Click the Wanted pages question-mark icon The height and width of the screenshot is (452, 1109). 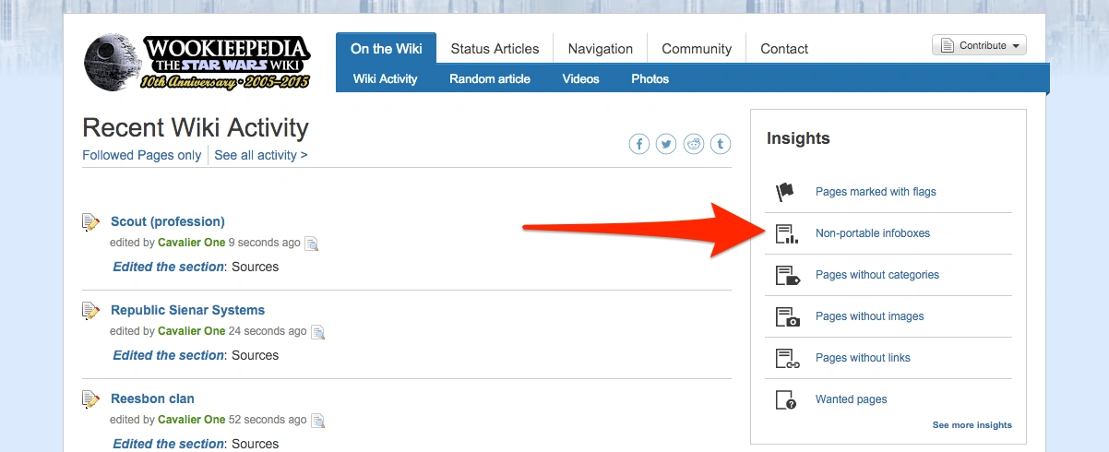786,399
